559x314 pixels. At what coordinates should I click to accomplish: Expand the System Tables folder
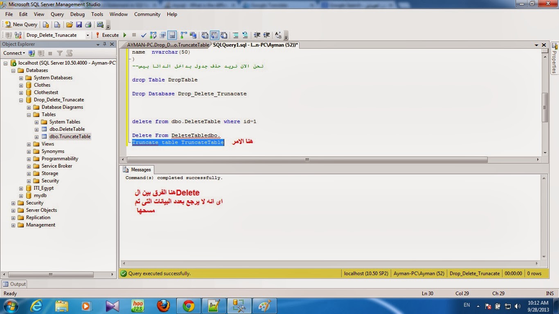[36, 122]
